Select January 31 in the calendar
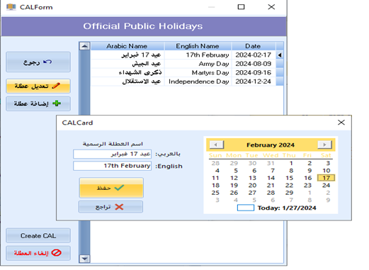Viewport: 369px width, 270px height. coord(271,163)
